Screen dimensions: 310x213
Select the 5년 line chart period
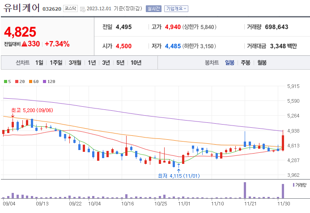click(120, 63)
